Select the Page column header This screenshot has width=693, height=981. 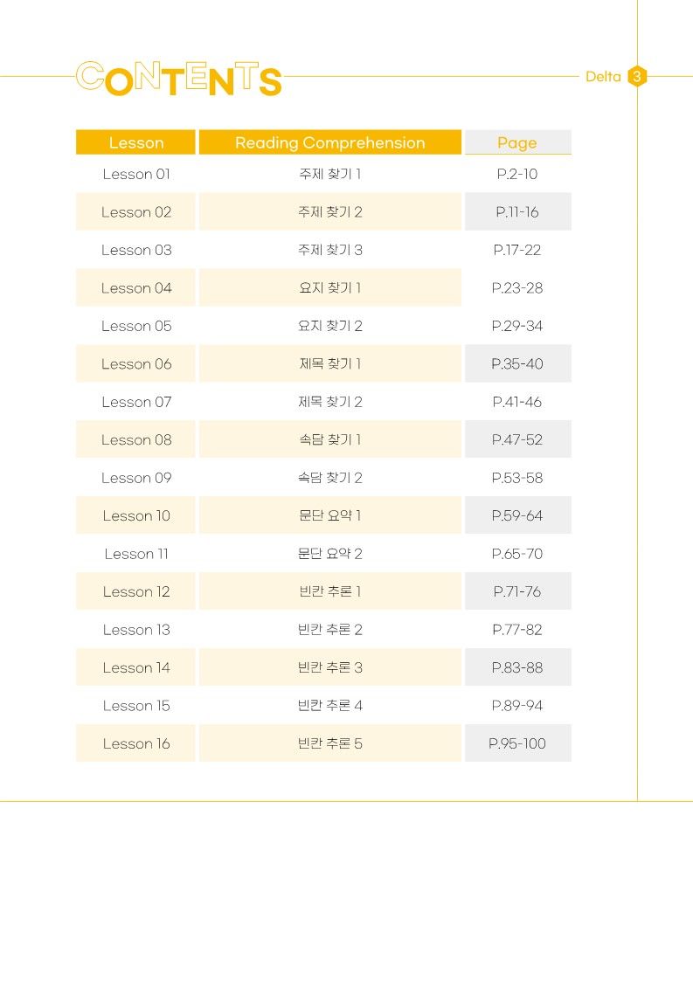coord(517,142)
